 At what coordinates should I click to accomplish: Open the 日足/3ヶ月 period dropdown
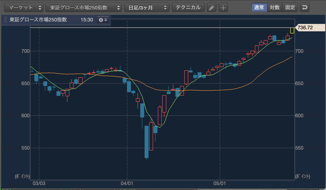(147, 7)
